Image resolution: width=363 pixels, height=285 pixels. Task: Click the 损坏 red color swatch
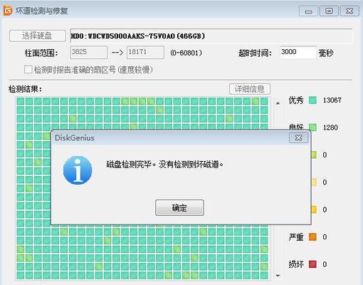pos(312,264)
